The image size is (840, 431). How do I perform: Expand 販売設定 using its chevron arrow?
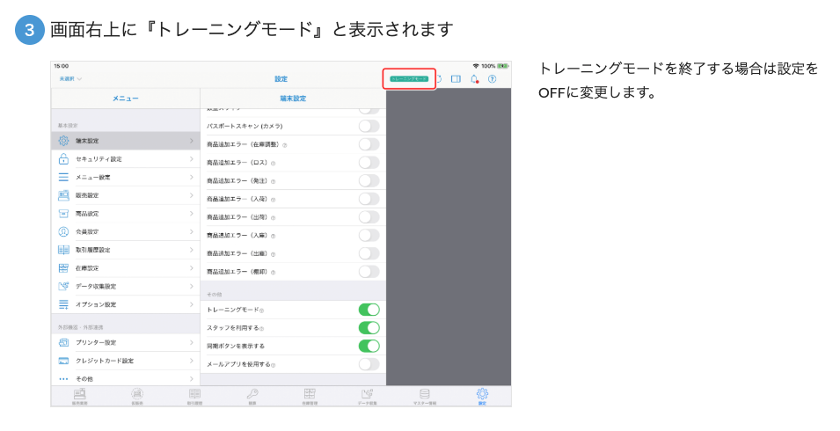point(192,195)
